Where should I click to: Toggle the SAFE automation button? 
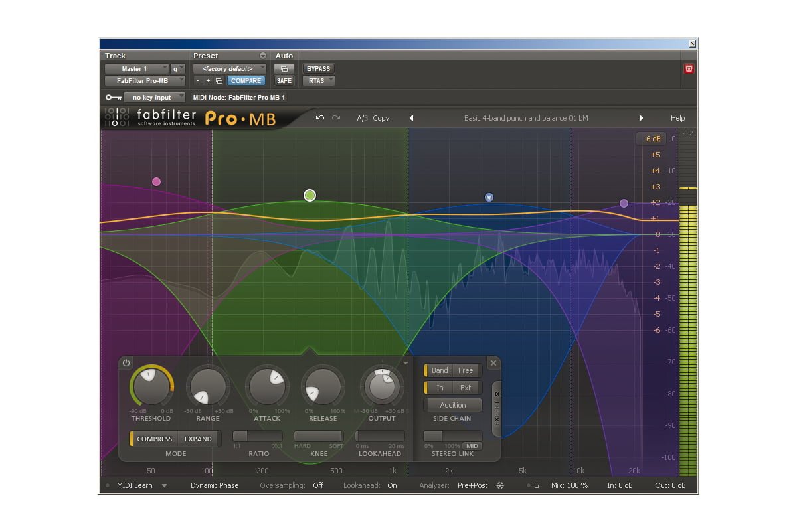(284, 80)
